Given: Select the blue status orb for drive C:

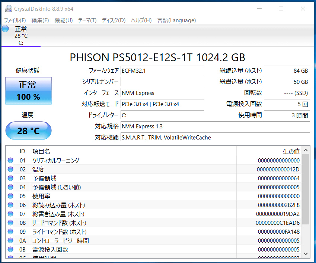Looking at the screenshot, I should coord(6,29).
